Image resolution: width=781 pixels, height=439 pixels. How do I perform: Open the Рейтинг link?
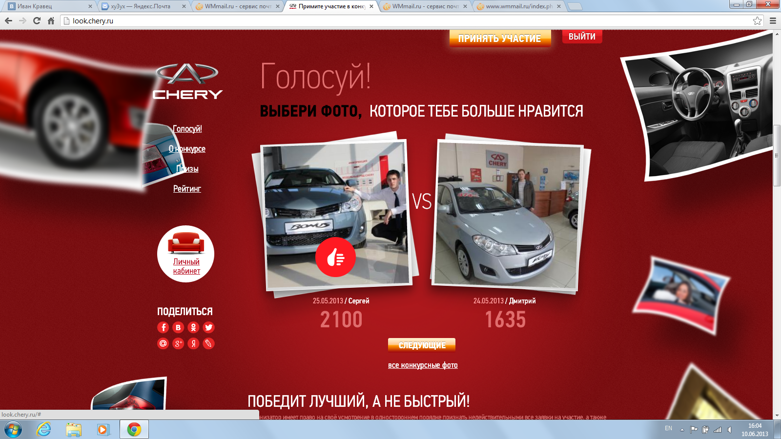click(x=187, y=189)
